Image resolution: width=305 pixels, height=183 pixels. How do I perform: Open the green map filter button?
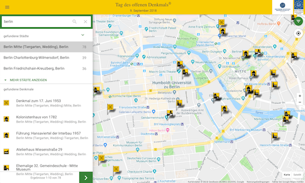click(298, 21)
